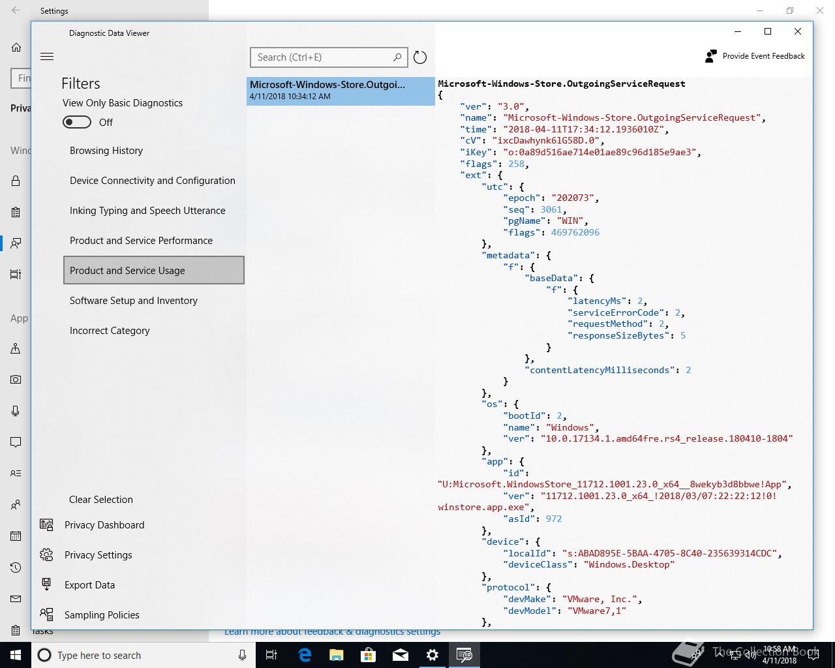
Task: Click Settings window back arrow
Action: pyautogui.click(x=16, y=10)
